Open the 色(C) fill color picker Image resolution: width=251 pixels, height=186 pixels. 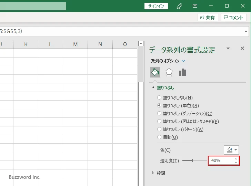(x=231, y=150)
